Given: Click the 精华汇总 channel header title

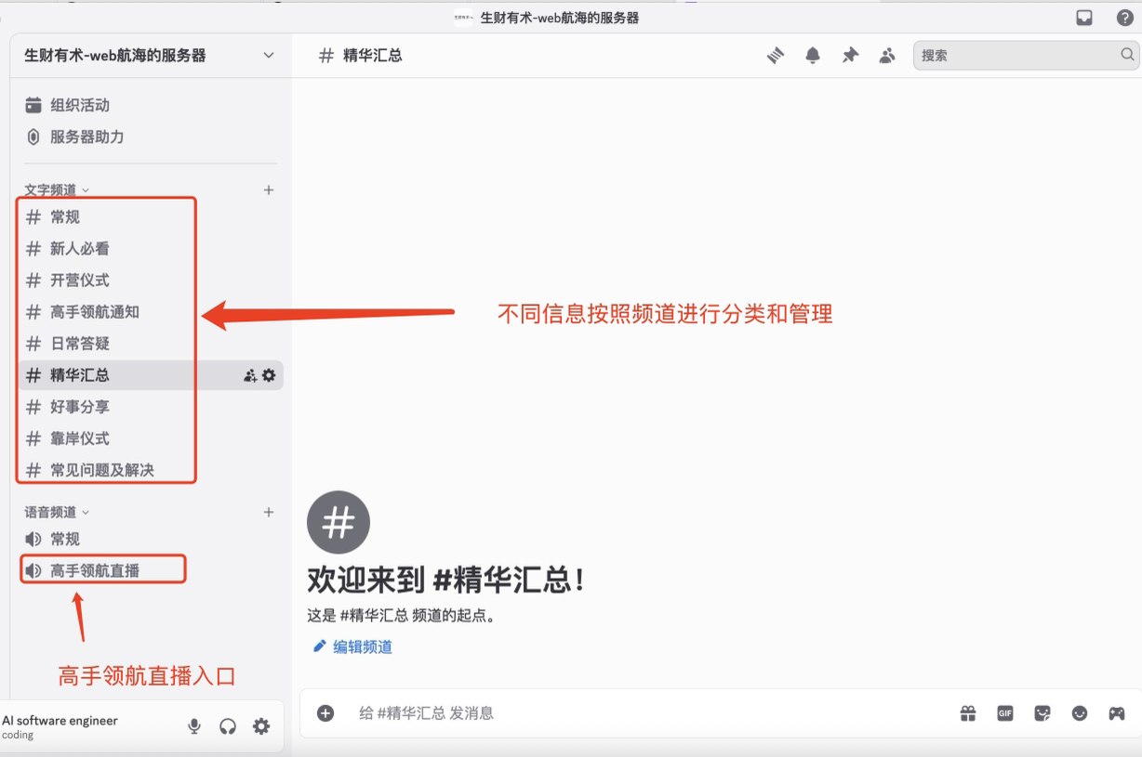Looking at the screenshot, I should (x=373, y=56).
